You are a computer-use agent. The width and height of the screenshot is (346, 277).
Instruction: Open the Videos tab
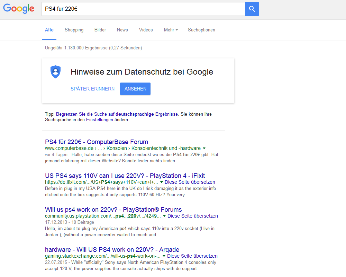(x=146, y=30)
